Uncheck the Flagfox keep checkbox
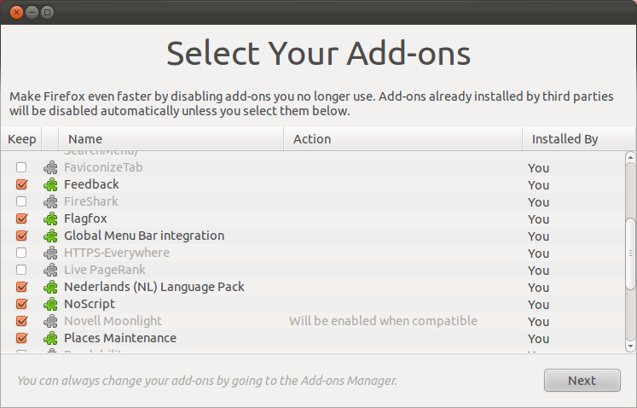 pos(22,219)
